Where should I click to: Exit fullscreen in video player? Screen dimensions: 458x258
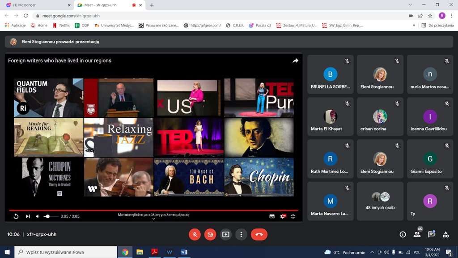pos(293,216)
